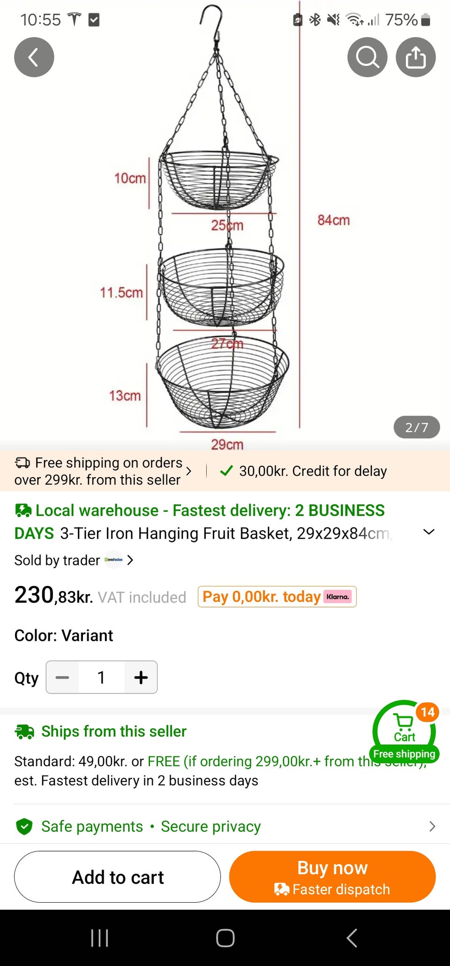Open the Sold by trader chevron
Screen dimensions: 450x966
(130, 560)
